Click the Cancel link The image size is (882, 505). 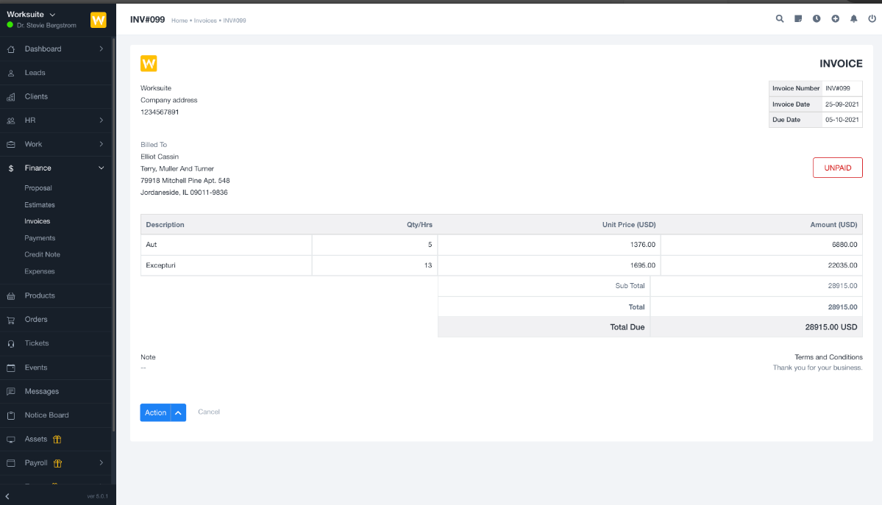tap(209, 412)
